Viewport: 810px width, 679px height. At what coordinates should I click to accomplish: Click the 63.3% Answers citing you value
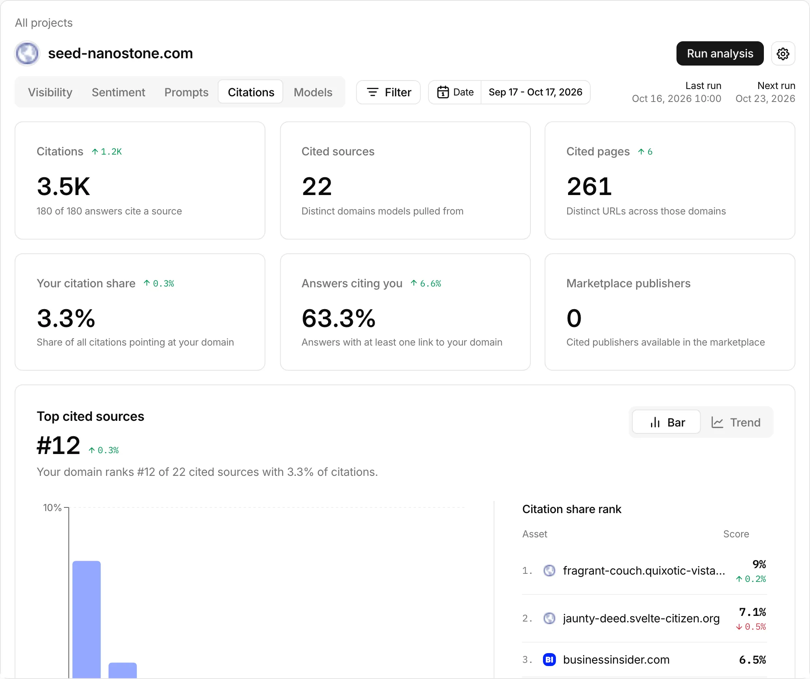point(339,318)
